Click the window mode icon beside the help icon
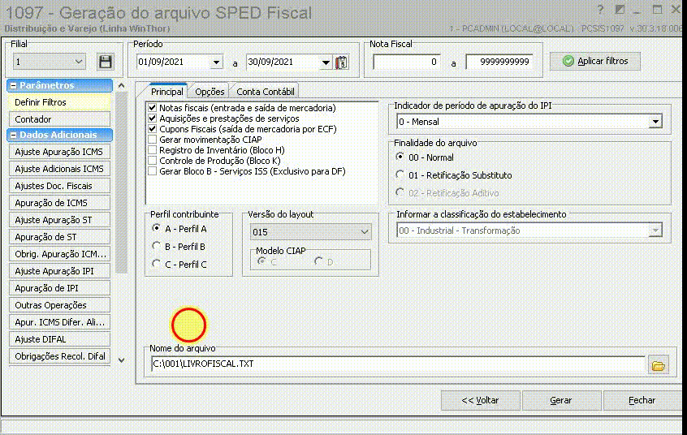Viewport: 687px width, 435px height. coord(620,9)
